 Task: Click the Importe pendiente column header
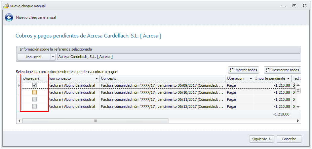[x=272, y=78]
